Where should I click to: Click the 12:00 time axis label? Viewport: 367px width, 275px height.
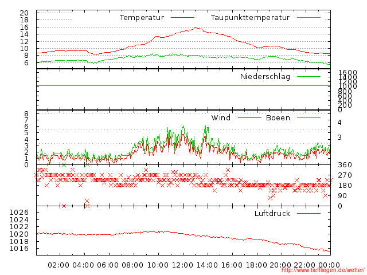[182, 265]
